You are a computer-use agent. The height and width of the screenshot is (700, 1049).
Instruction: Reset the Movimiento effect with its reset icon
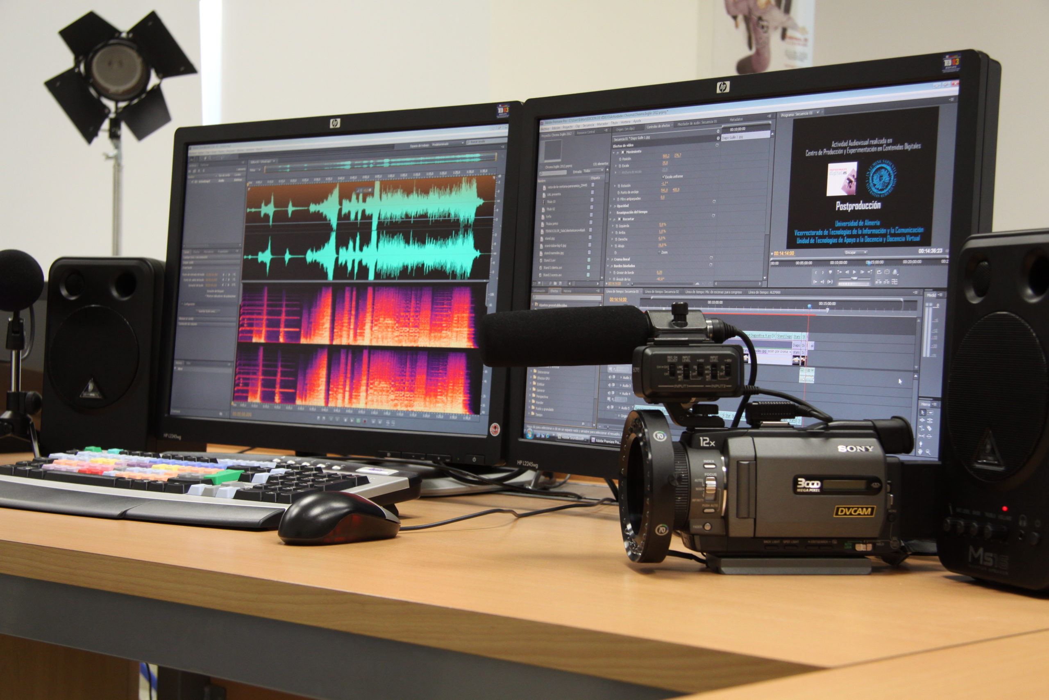pos(717,145)
